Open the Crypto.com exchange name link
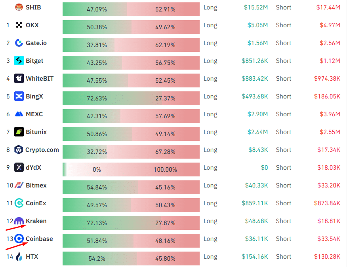This screenshot has height=267, width=347. 42,150
